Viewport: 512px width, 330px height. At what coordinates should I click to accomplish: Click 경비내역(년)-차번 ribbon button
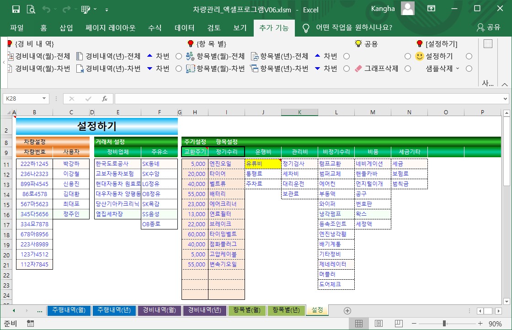tap(108, 69)
